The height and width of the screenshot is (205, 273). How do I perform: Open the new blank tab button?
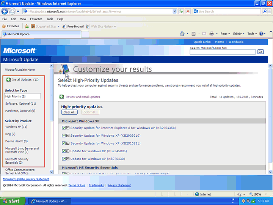85,34
